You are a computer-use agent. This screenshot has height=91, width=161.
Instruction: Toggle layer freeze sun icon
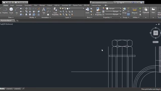coord(63,8)
